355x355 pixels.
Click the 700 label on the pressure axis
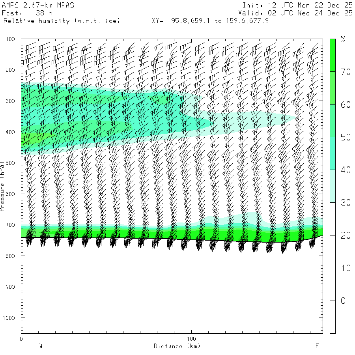pyautogui.click(x=10, y=225)
